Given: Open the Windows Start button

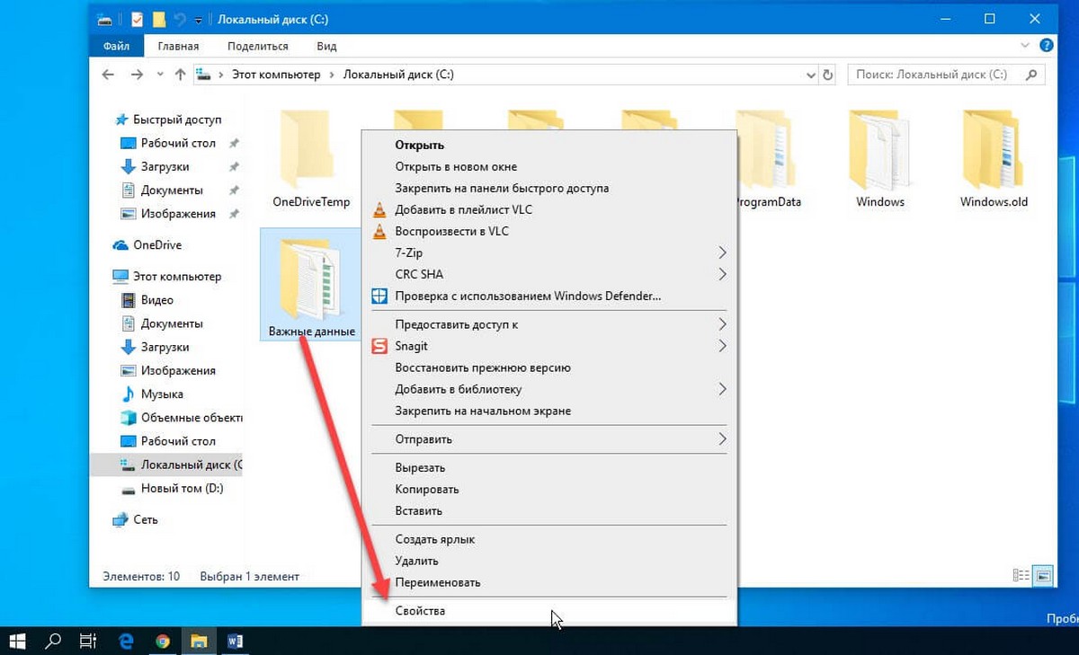Looking at the screenshot, I should [x=18, y=642].
